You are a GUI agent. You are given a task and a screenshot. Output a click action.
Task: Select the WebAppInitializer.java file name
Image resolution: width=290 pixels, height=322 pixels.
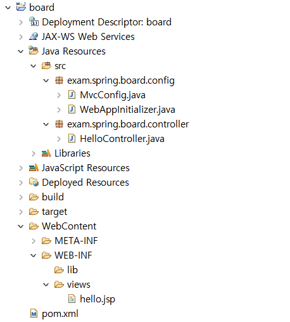tap(127, 110)
